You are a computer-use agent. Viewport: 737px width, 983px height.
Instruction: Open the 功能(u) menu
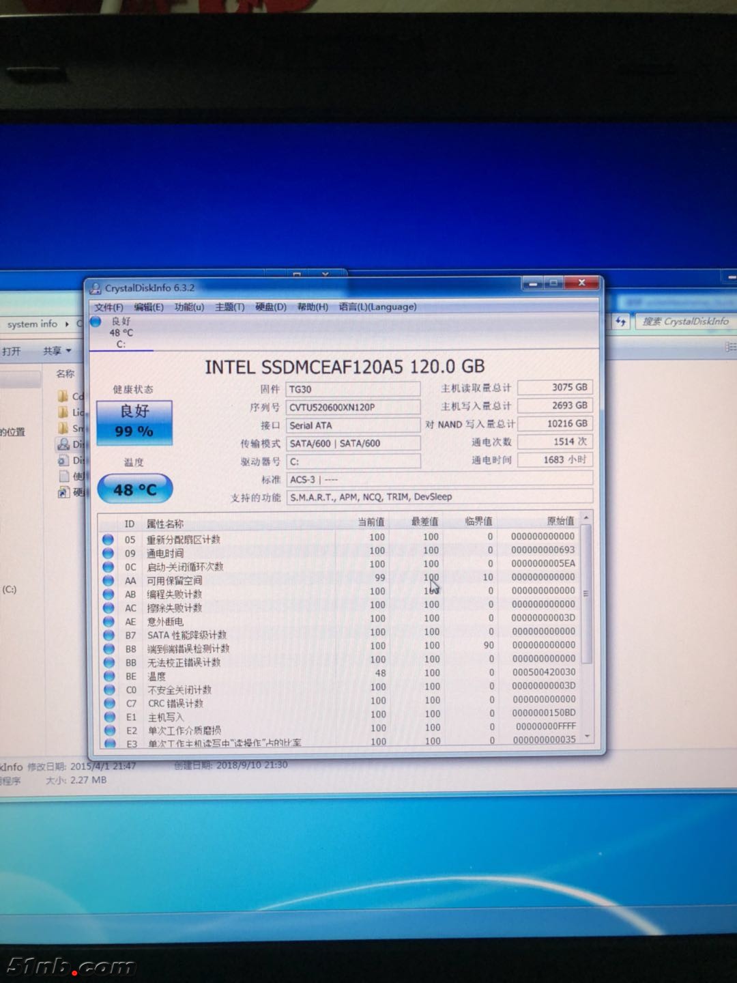click(x=189, y=307)
